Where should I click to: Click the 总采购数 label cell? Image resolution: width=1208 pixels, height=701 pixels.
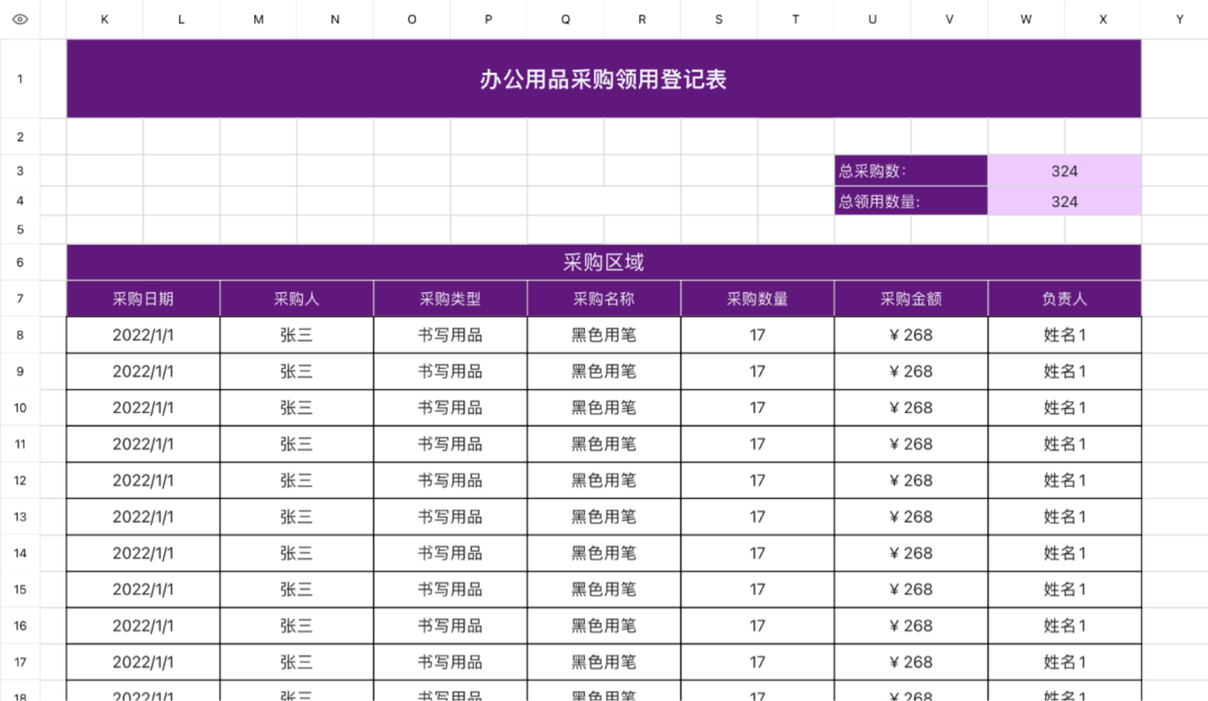coord(910,171)
